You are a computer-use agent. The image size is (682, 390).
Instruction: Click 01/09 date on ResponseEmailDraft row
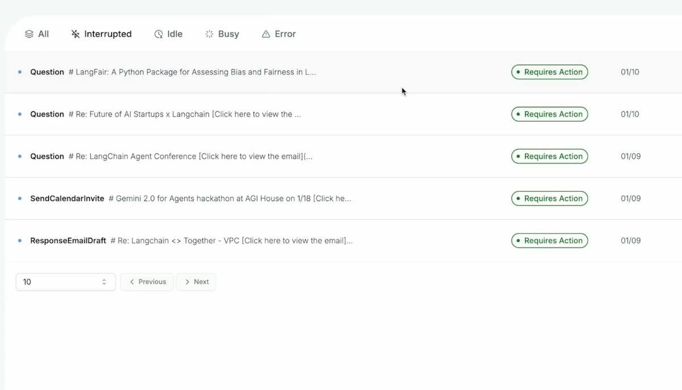tap(631, 240)
